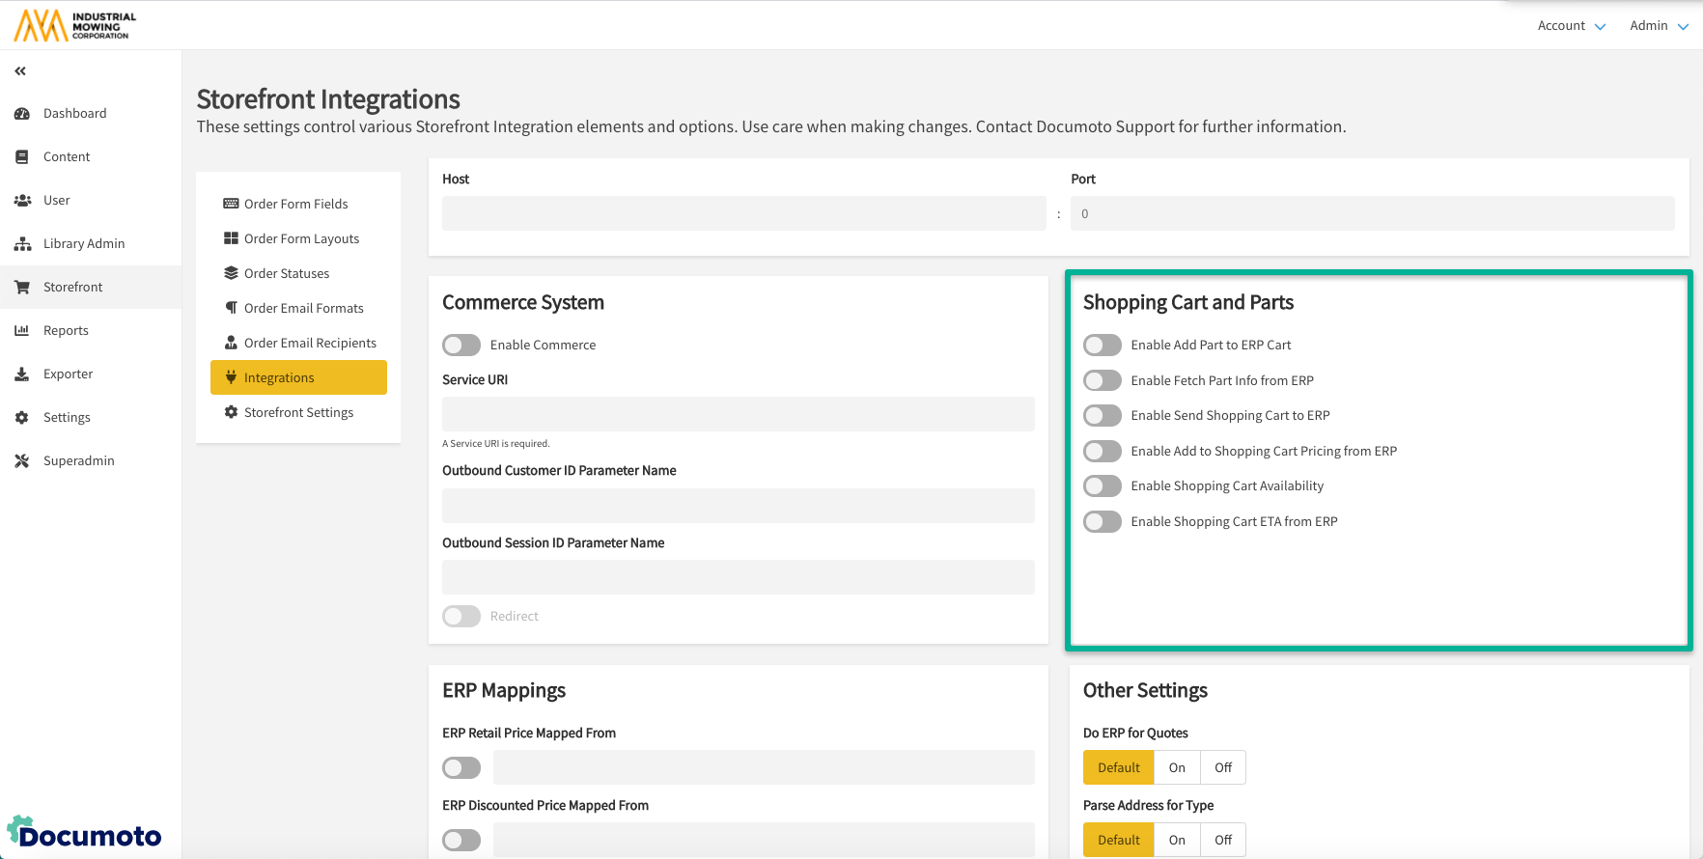Turn on Enable Shopping Cart Availability
The image size is (1703, 859).
click(1103, 486)
